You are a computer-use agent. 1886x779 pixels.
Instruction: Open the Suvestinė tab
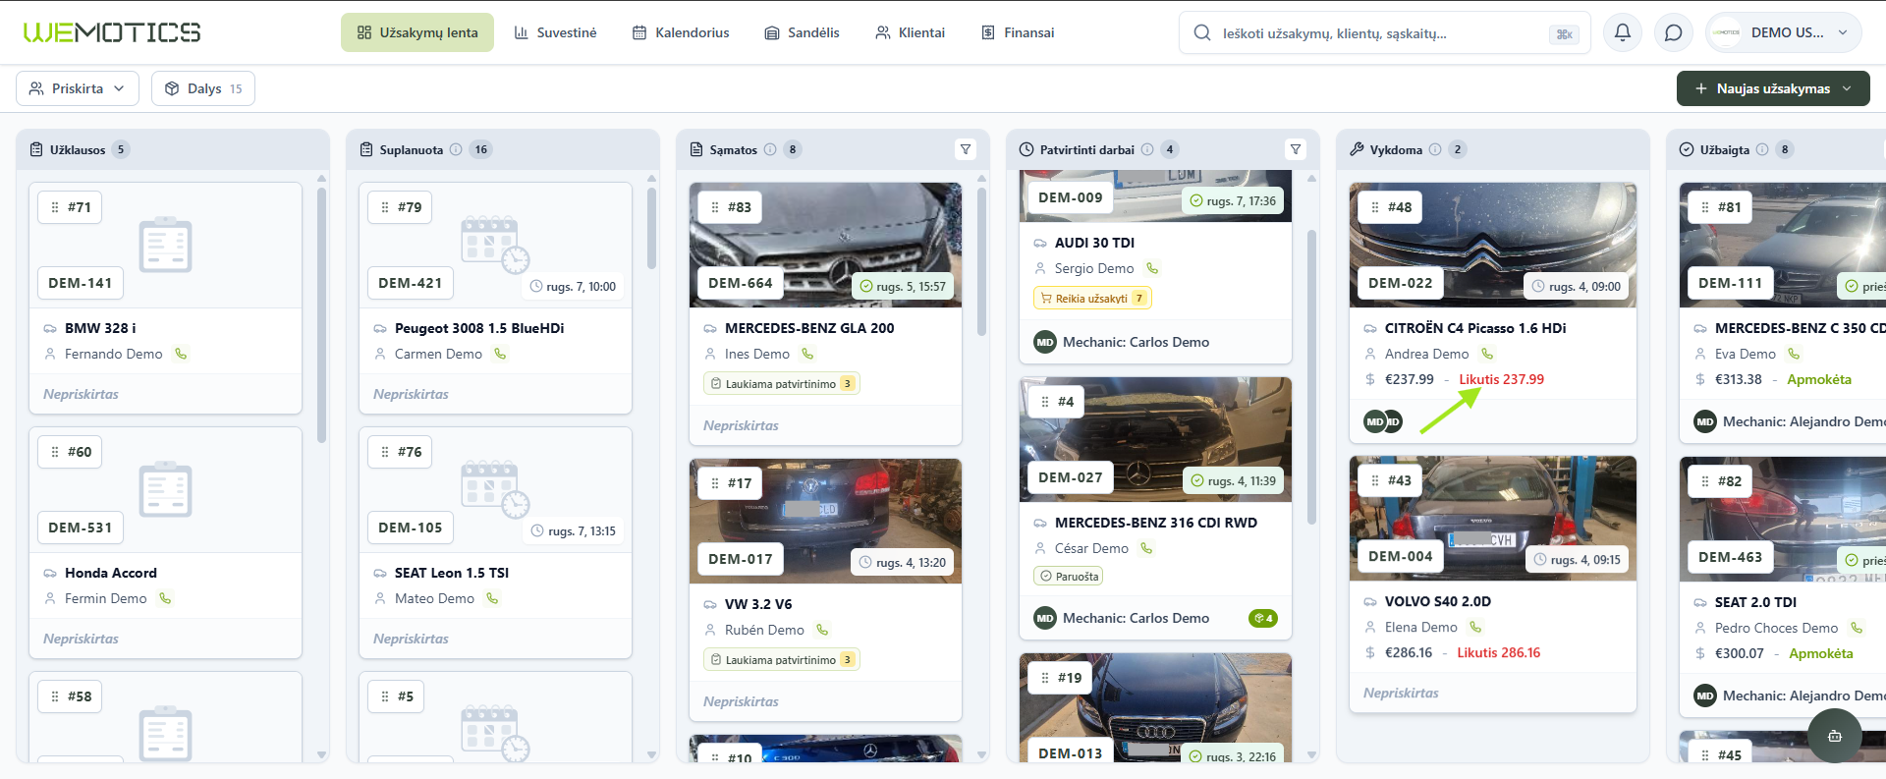click(555, 32)
